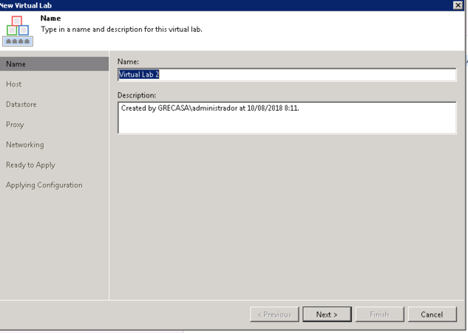Select the Name step in sidebar

[x=16, y=64]
